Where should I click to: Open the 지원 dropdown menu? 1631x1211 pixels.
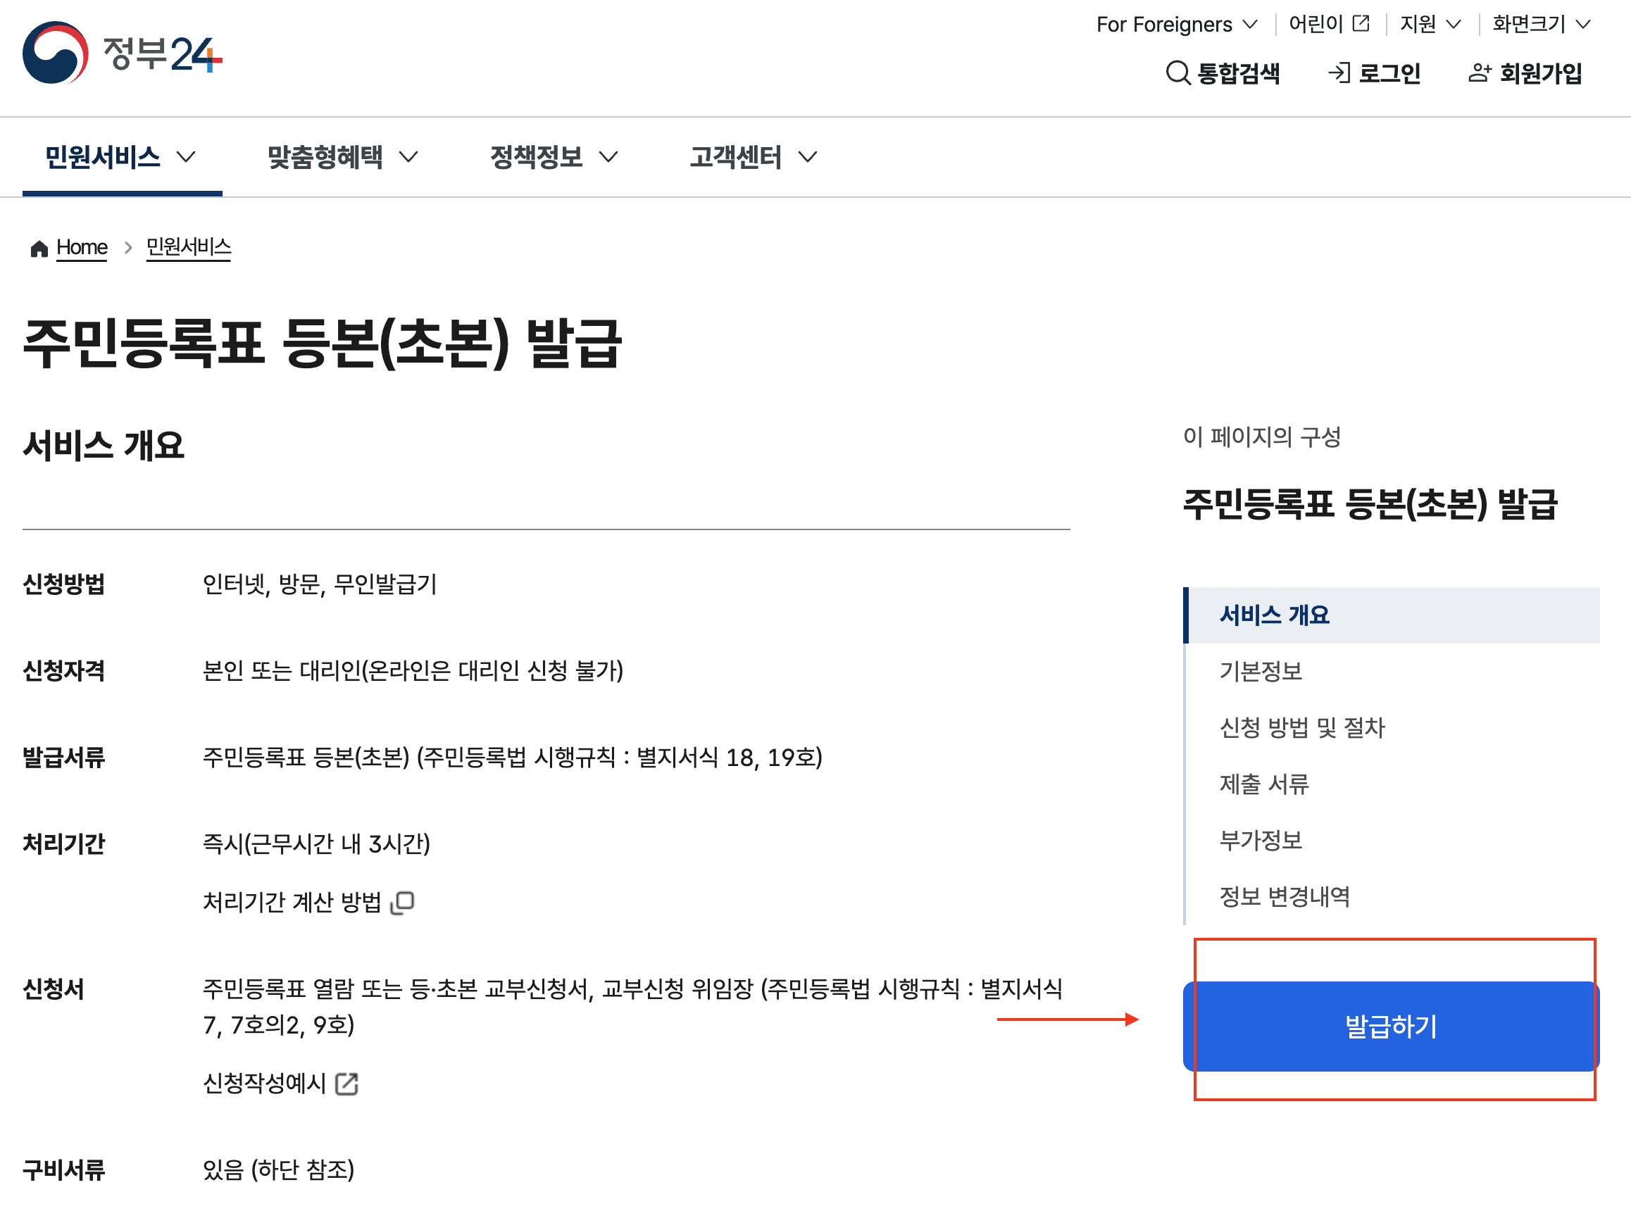[x=1430, y=24]
